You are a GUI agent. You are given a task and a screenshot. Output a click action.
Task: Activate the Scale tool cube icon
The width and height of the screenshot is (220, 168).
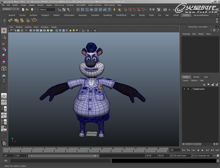tap(4, 62)
